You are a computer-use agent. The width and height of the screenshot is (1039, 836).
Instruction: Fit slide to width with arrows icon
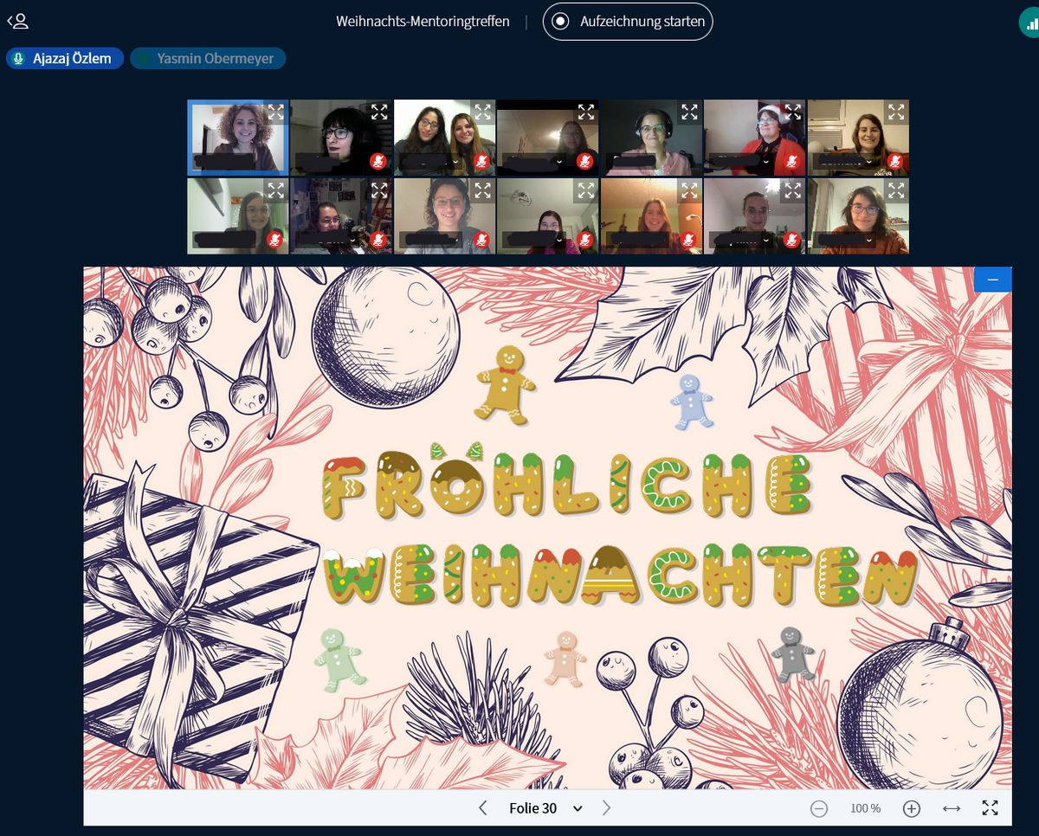coord(952,808)
